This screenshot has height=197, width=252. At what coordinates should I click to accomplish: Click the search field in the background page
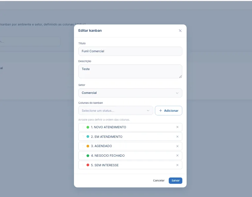30,42
